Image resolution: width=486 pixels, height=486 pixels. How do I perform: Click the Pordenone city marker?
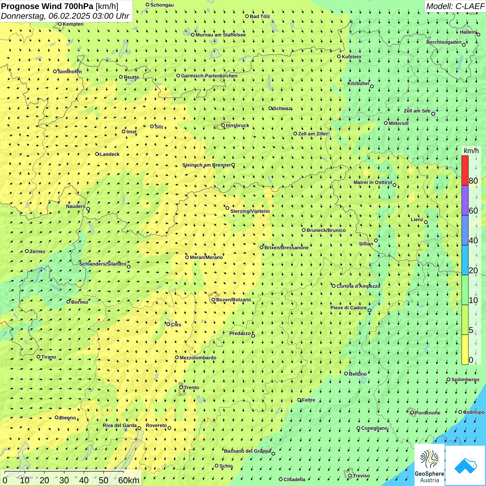tap(412, 413)
